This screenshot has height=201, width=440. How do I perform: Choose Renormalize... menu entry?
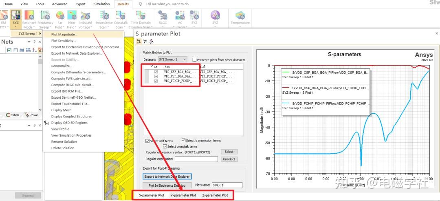84,66
